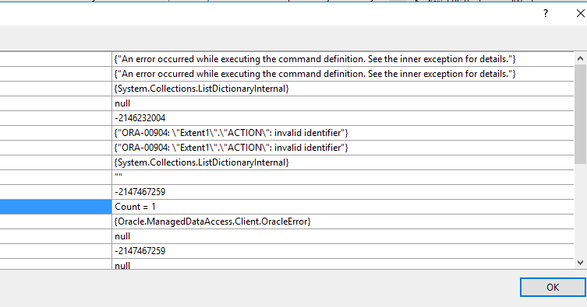Image resolution: width=587 pixels, height=307 pixels.
Task: Close the dialog with the X button
Action: tap(580, 13)
